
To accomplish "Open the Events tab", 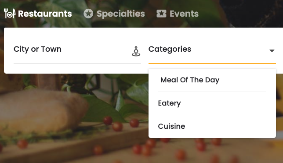I will [x=178, y=14].
